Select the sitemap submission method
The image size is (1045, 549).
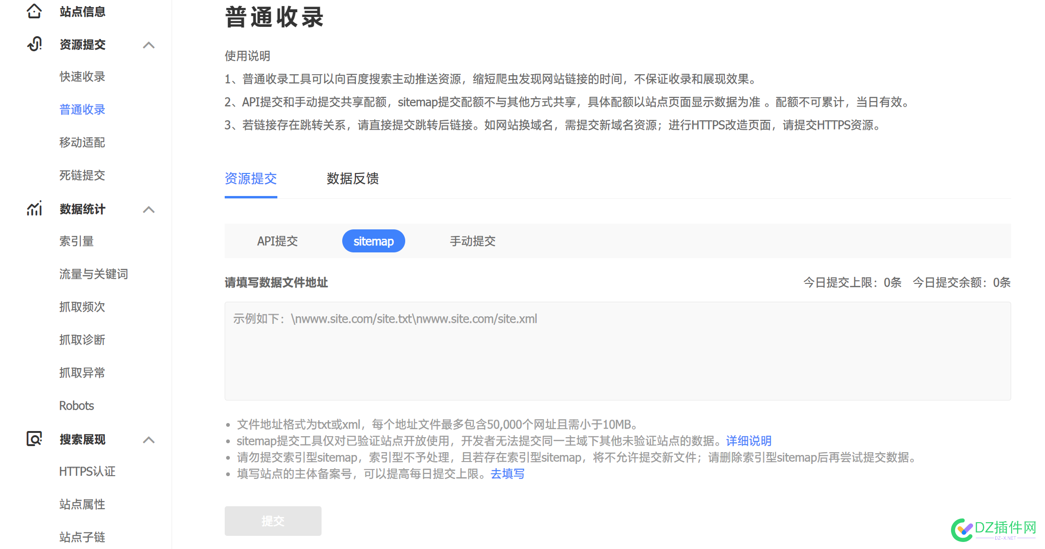tap(374, 241)
